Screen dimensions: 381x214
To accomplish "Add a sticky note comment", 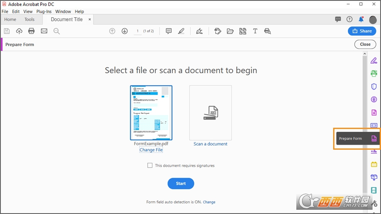I will tap(168, 31).
